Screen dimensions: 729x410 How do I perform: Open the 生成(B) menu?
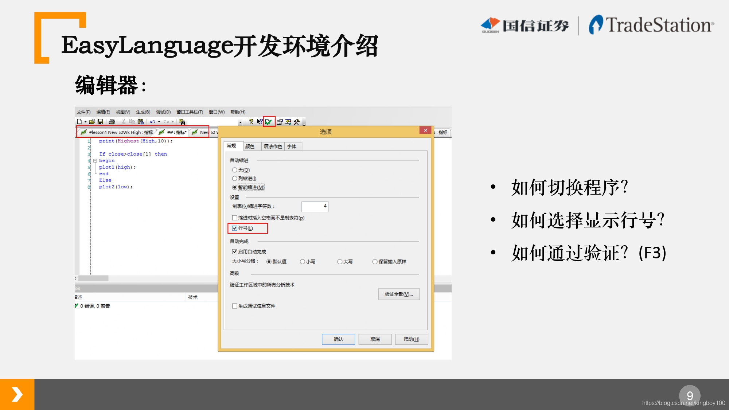(x=143, y=112)
